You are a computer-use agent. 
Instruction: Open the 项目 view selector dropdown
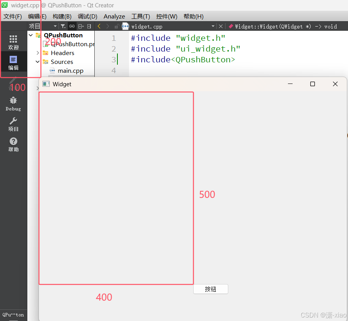click(55, 27)
